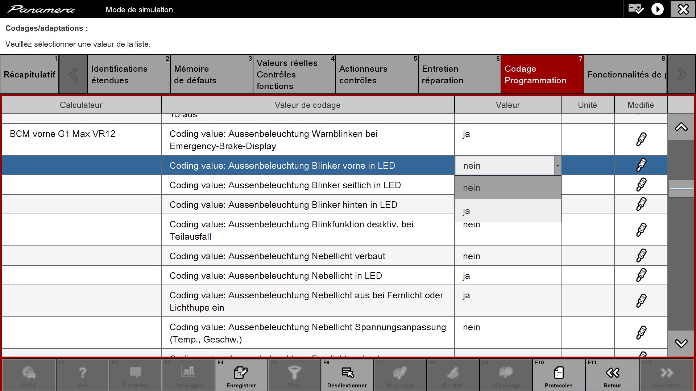Image resolution: width=696 pixels, height=391 pixels.
Task: Click the battery/connection status icon
Action: (x=636, y=9)
